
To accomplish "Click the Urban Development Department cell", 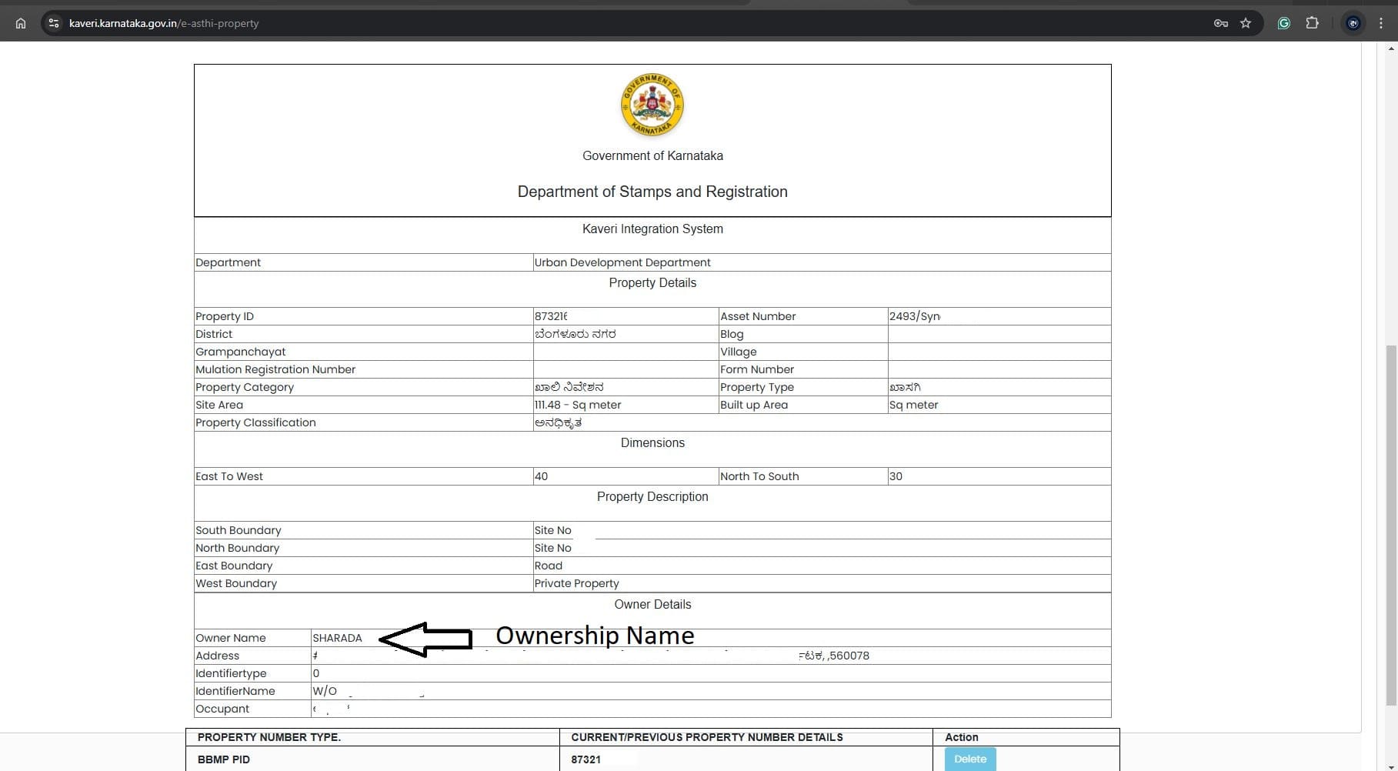I will coord(622,262).
